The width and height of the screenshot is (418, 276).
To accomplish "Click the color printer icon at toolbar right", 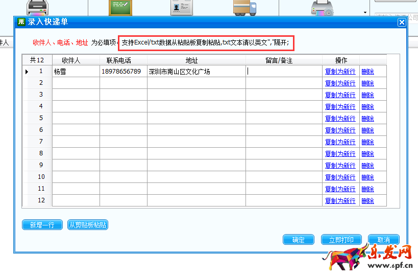I will [x=322, y=8].
